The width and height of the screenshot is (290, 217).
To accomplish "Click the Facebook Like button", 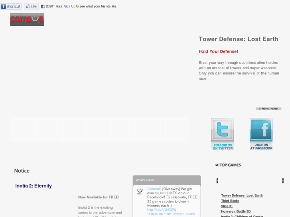I will point(31,6).
